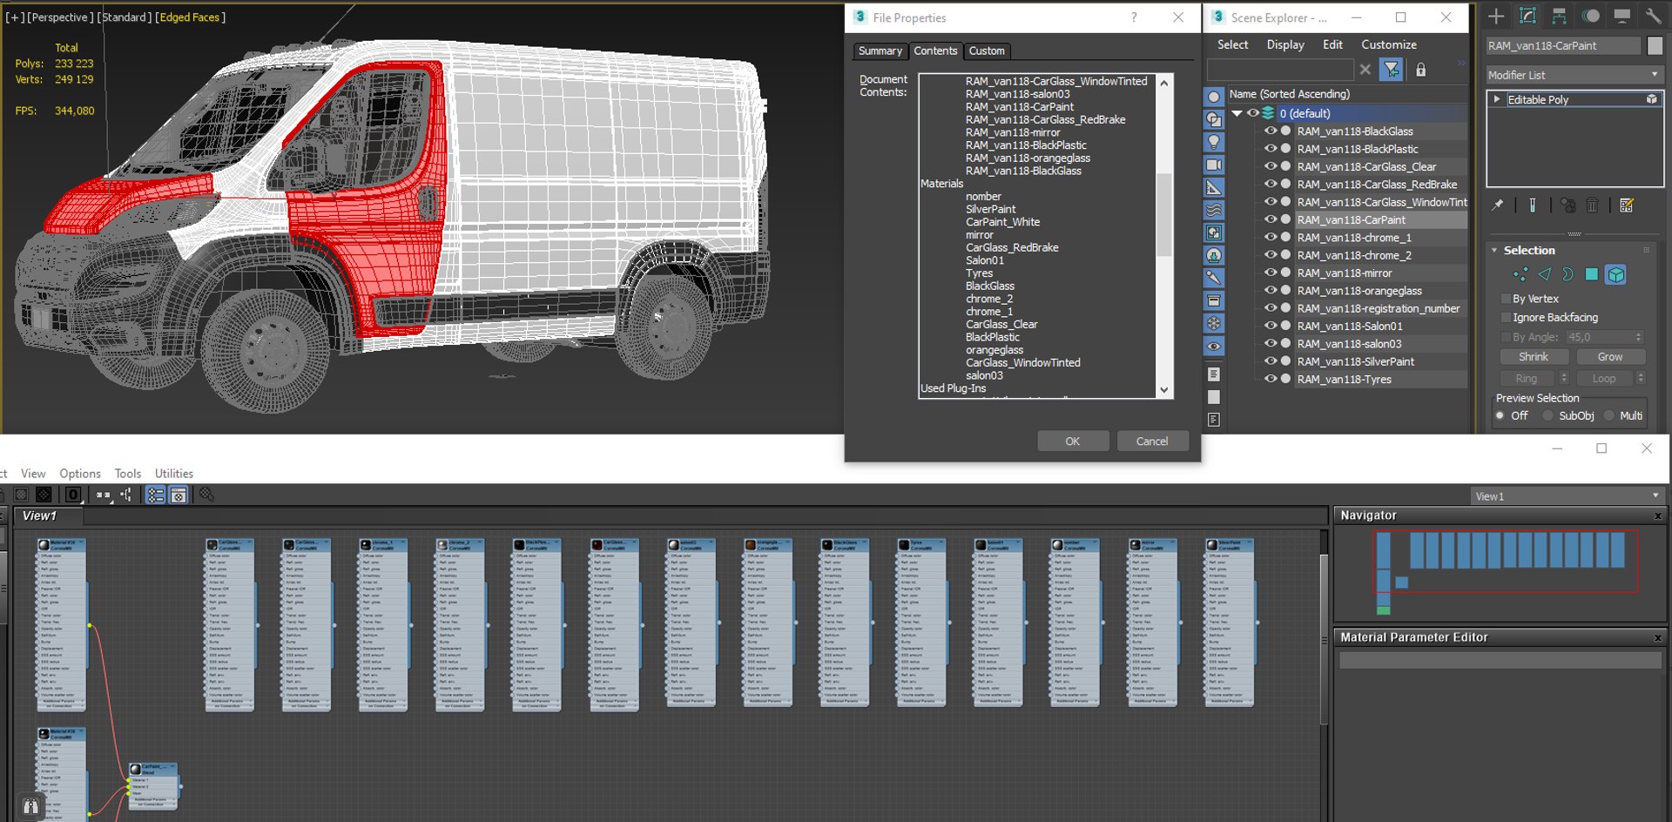Click the Polygon selection mode icon
1672x822 pixels.
pyautogui.click(x=1591, y=275)
